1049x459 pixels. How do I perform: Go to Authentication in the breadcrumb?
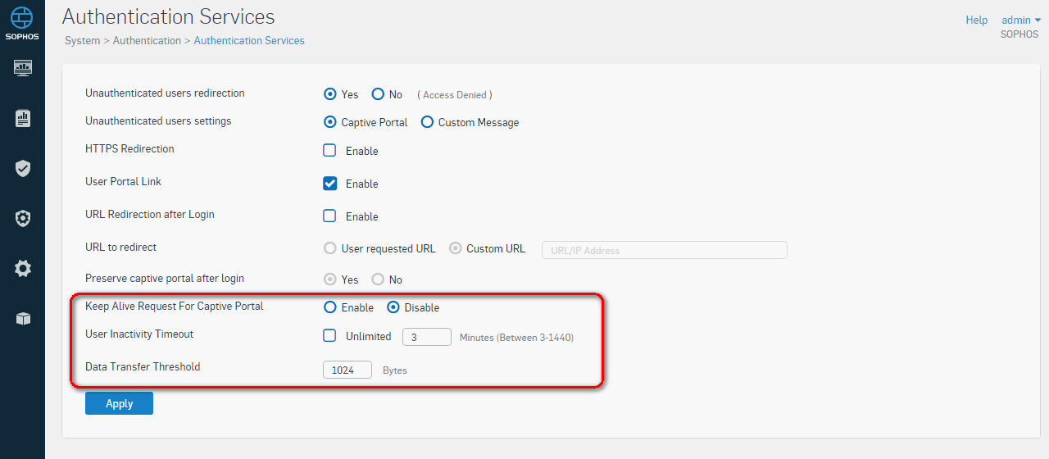(147, 40)
